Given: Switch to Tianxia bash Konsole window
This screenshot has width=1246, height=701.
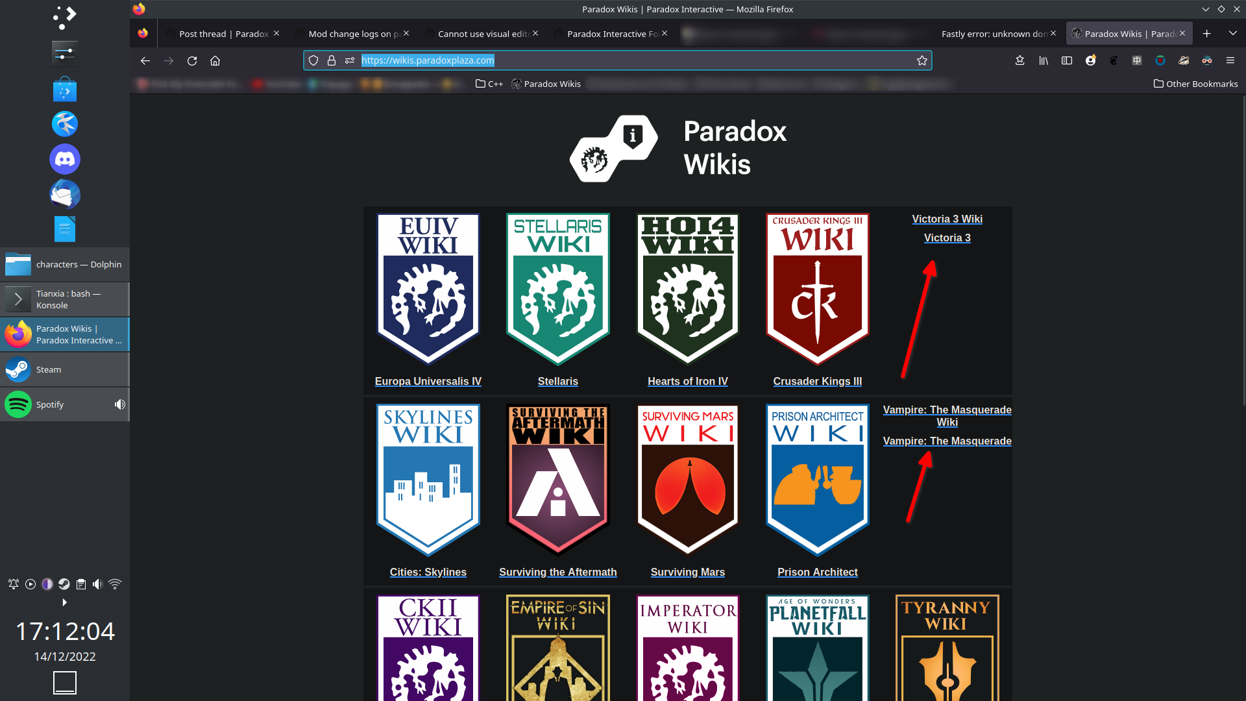Looking at the screenshot, I should tap(65, 299).
